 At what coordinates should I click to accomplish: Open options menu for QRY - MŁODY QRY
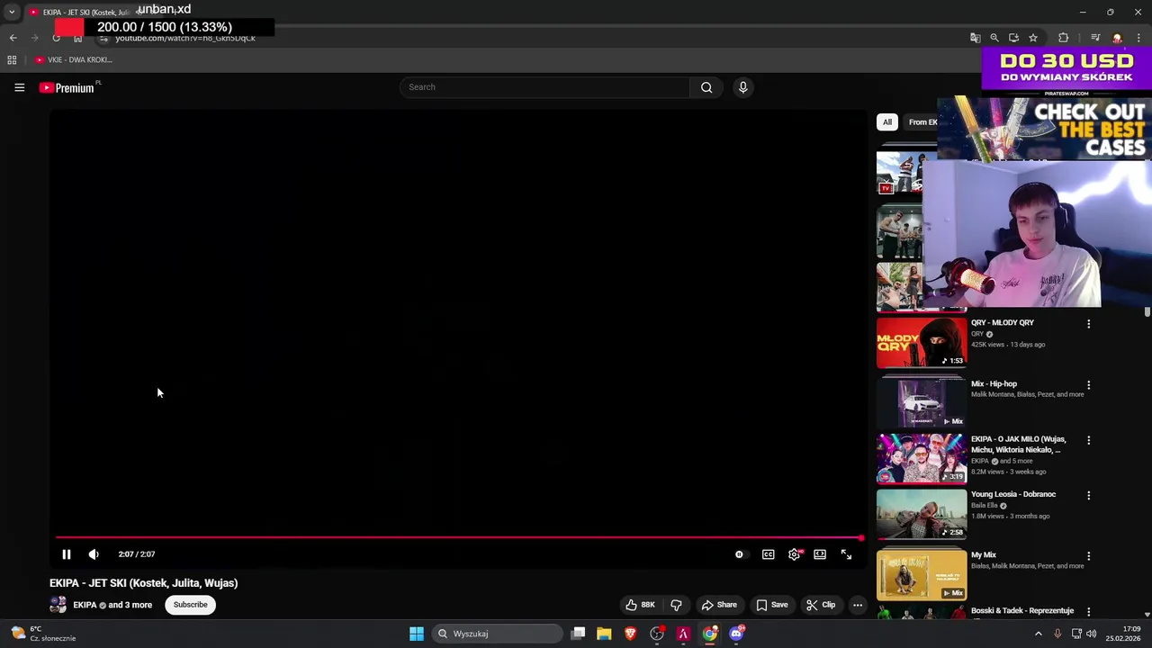1088,324
